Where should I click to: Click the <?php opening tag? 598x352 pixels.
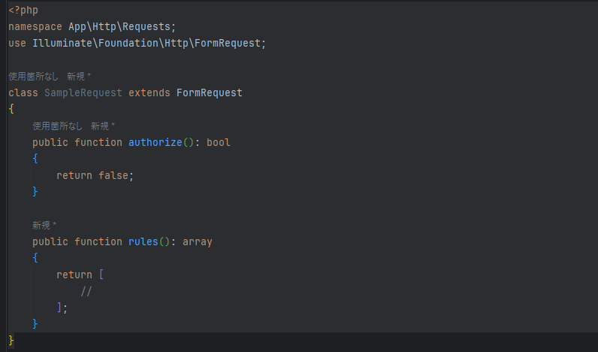pos(23,11)
